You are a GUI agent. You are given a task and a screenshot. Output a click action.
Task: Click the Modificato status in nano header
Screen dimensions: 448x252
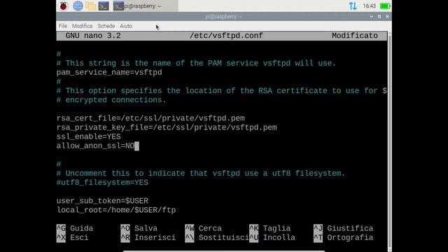click(355, 36)
